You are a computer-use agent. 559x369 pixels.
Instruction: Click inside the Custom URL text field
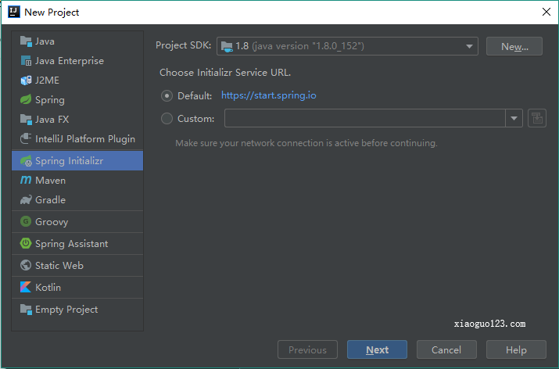[x=364, y=119]
